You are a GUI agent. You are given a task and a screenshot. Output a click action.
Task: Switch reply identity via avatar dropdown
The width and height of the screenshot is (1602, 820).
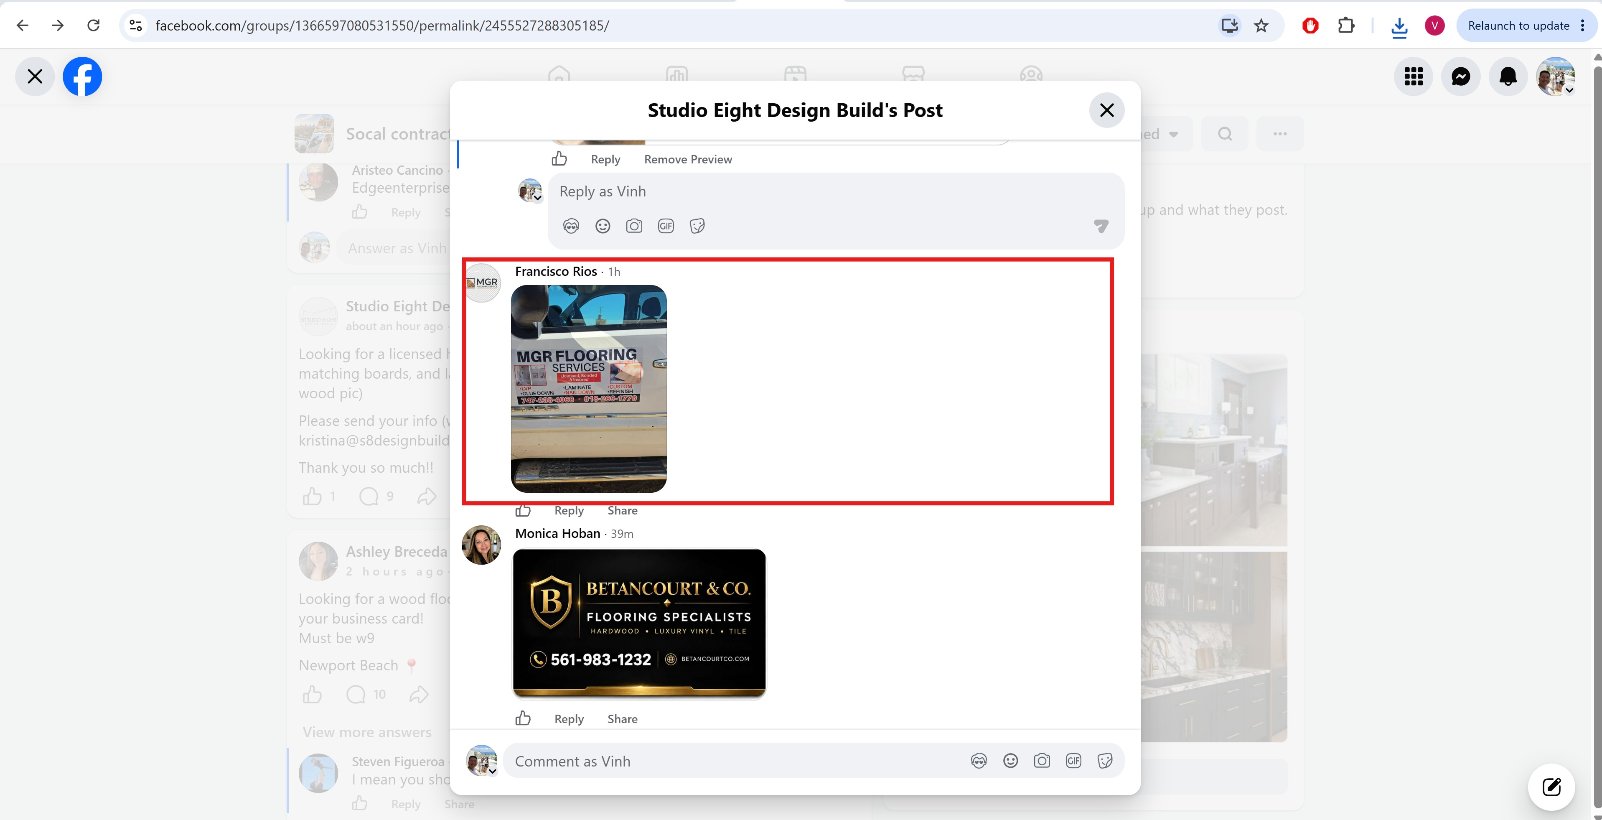[x=531, y=191]
